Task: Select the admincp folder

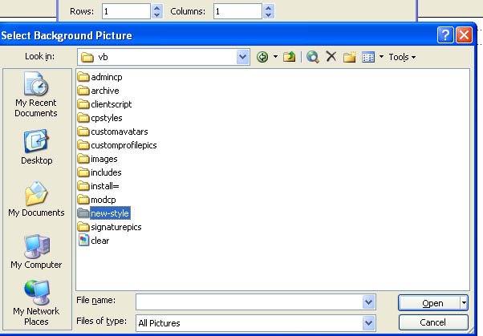Action: click(x=99, y=77)
